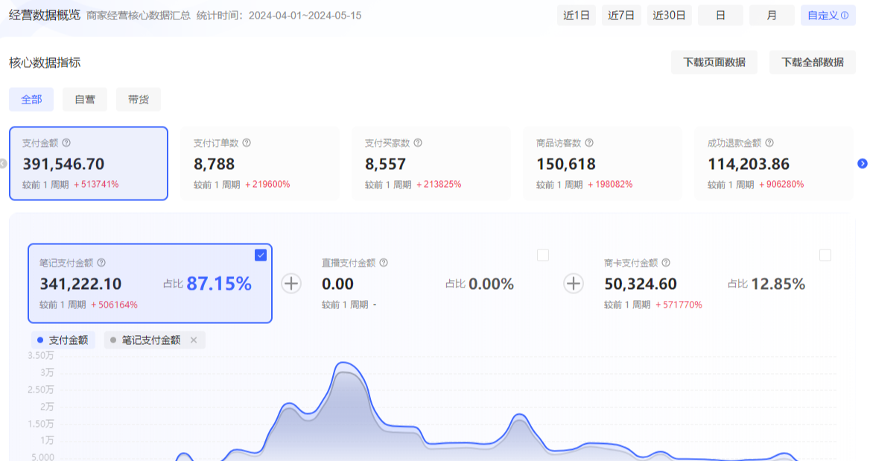Image resolution: width=870 pixels, height=461 pixels.
Task: Click the 8,788 order count value
Action: point(215,164)
